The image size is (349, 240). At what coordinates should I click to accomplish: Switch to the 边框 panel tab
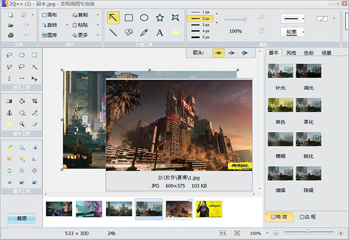coord(308,217)
